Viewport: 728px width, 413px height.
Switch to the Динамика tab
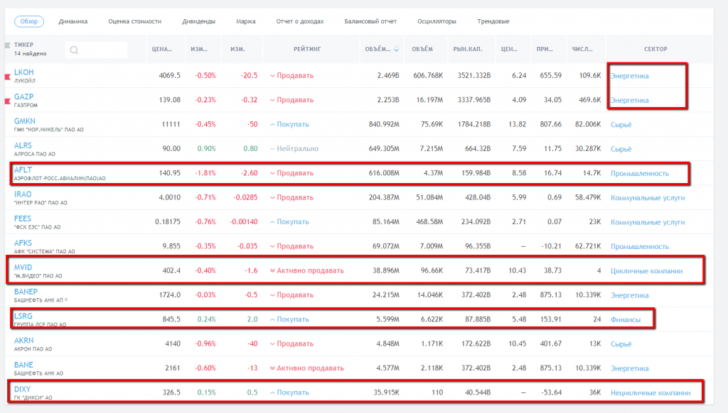73,21
